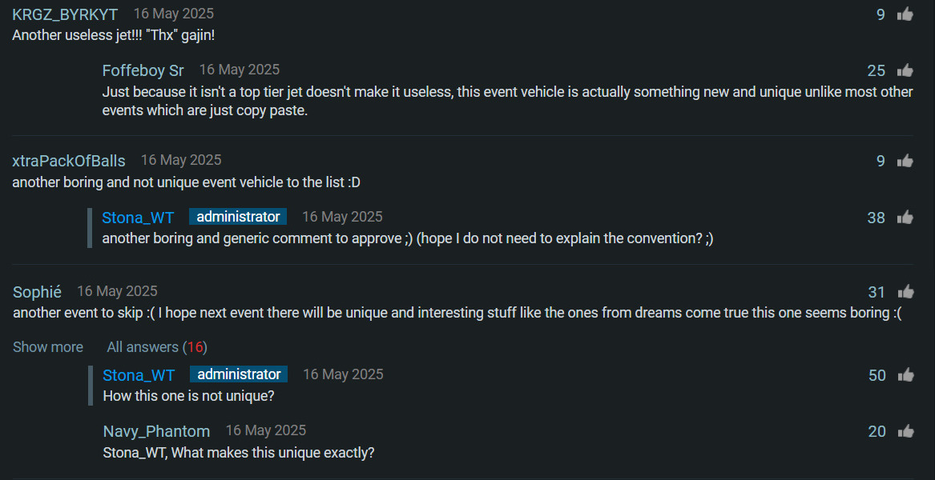The width and height of the screenshot is (935, 480).
Task: Click the like count 25 on Foffeboy's reply
Action: pos(876,71)
